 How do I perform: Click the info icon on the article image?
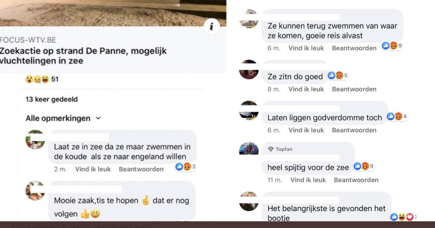[x=211, y=26]
